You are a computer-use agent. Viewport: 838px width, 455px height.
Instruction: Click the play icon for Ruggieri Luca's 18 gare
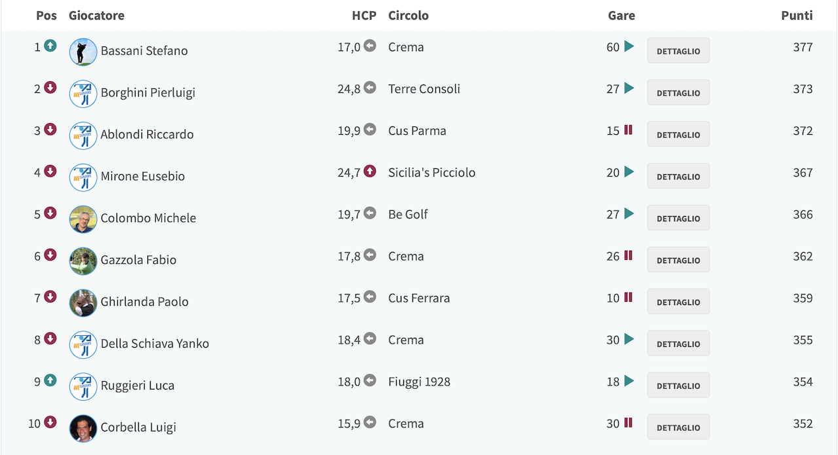coord(629,381)
